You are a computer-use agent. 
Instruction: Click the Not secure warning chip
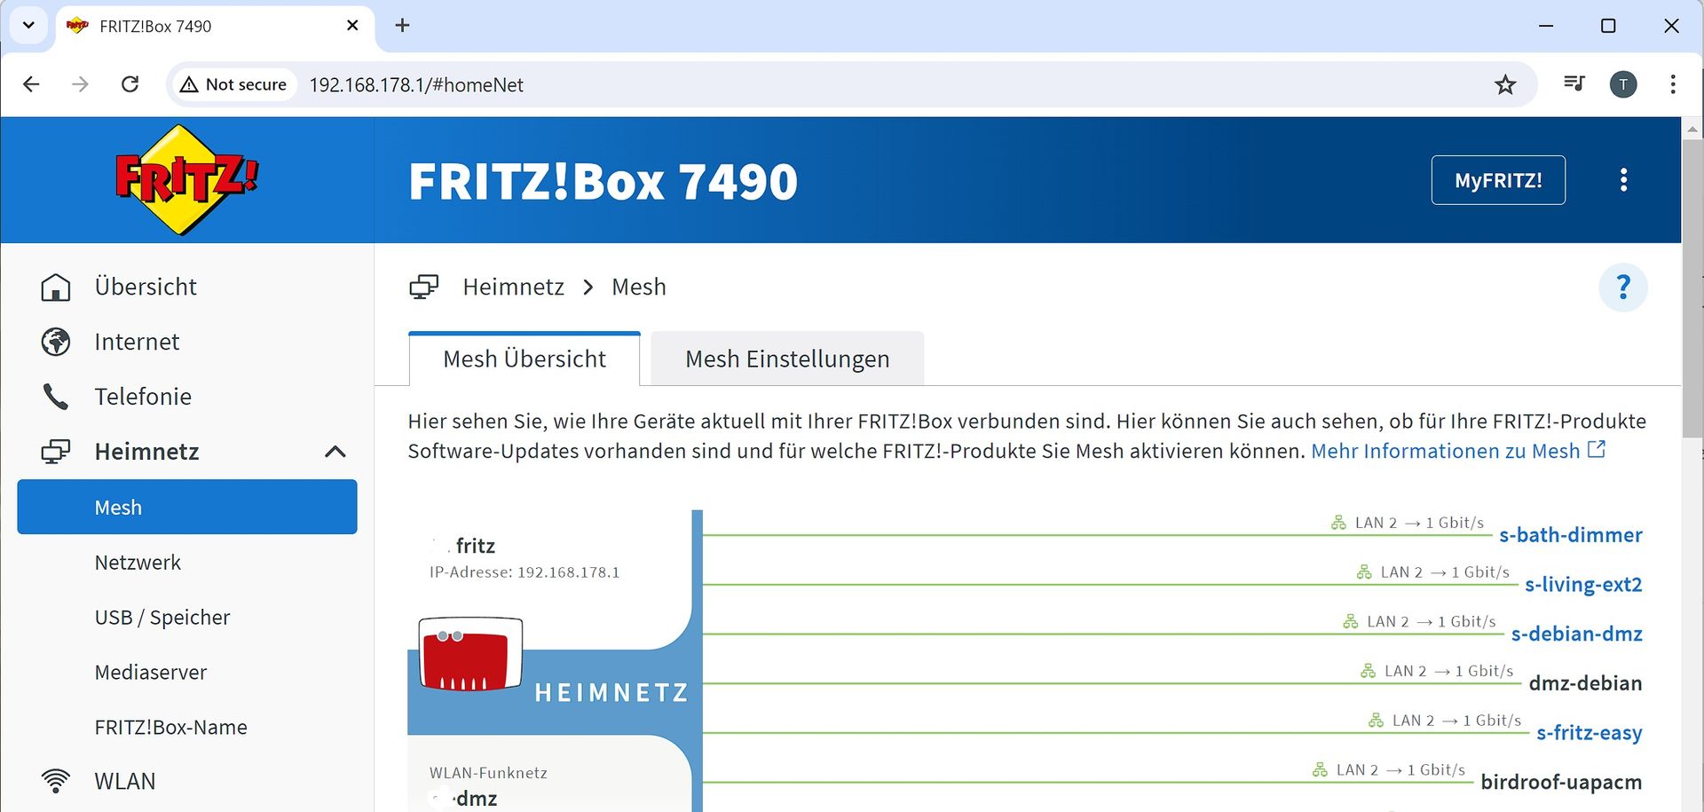(x=233, y=84)
